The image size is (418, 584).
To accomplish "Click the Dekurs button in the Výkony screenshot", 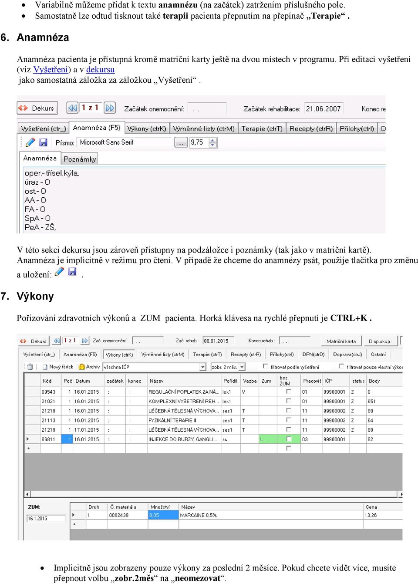I will [x=34, y=341].
